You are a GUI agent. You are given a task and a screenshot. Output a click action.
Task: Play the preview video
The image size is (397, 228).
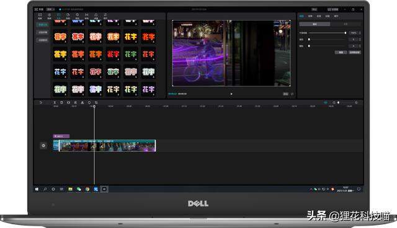coord(231,94)
